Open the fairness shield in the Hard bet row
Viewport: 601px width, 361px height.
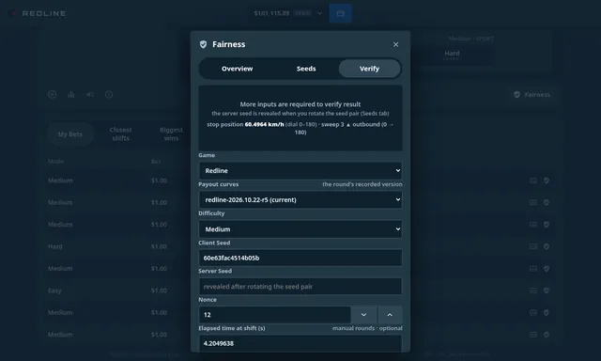point(547,246)
